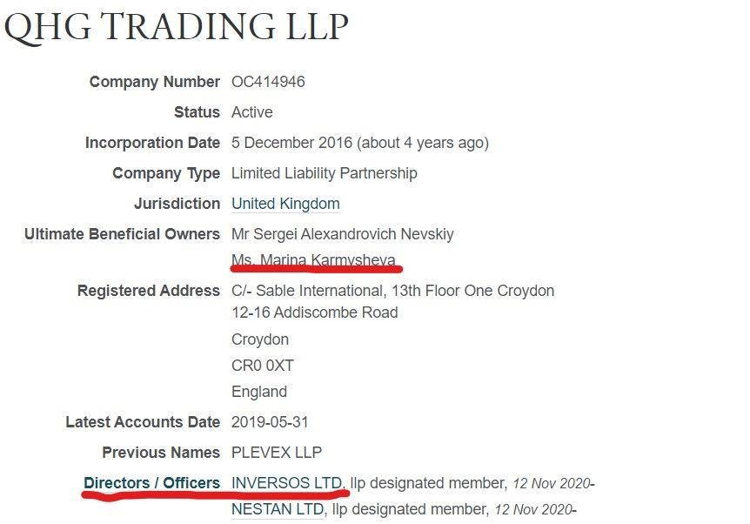Open the Directors / Officers link
The width and height of the screenshot is (750, 524).
coord(151,483)
